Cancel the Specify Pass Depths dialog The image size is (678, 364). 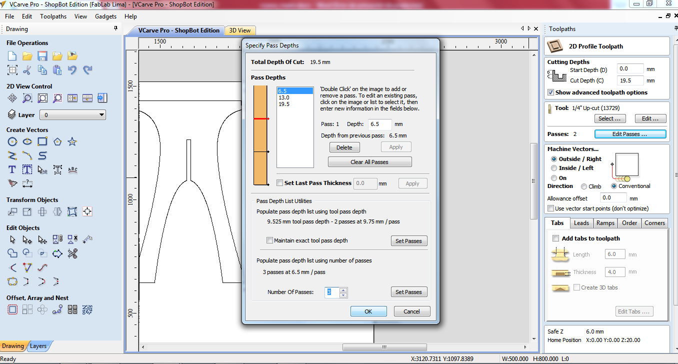point(412,311)
